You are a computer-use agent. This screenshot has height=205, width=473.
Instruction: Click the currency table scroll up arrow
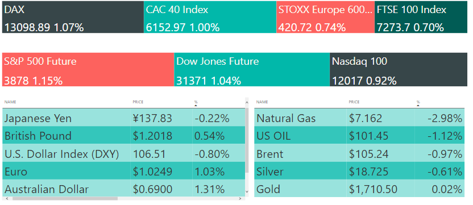[247, 102]
